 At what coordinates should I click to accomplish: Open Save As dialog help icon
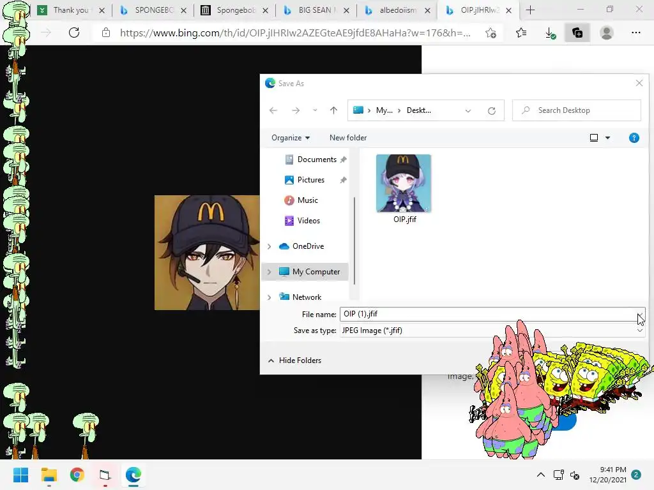pyautogui.click(x=634, y=138)
